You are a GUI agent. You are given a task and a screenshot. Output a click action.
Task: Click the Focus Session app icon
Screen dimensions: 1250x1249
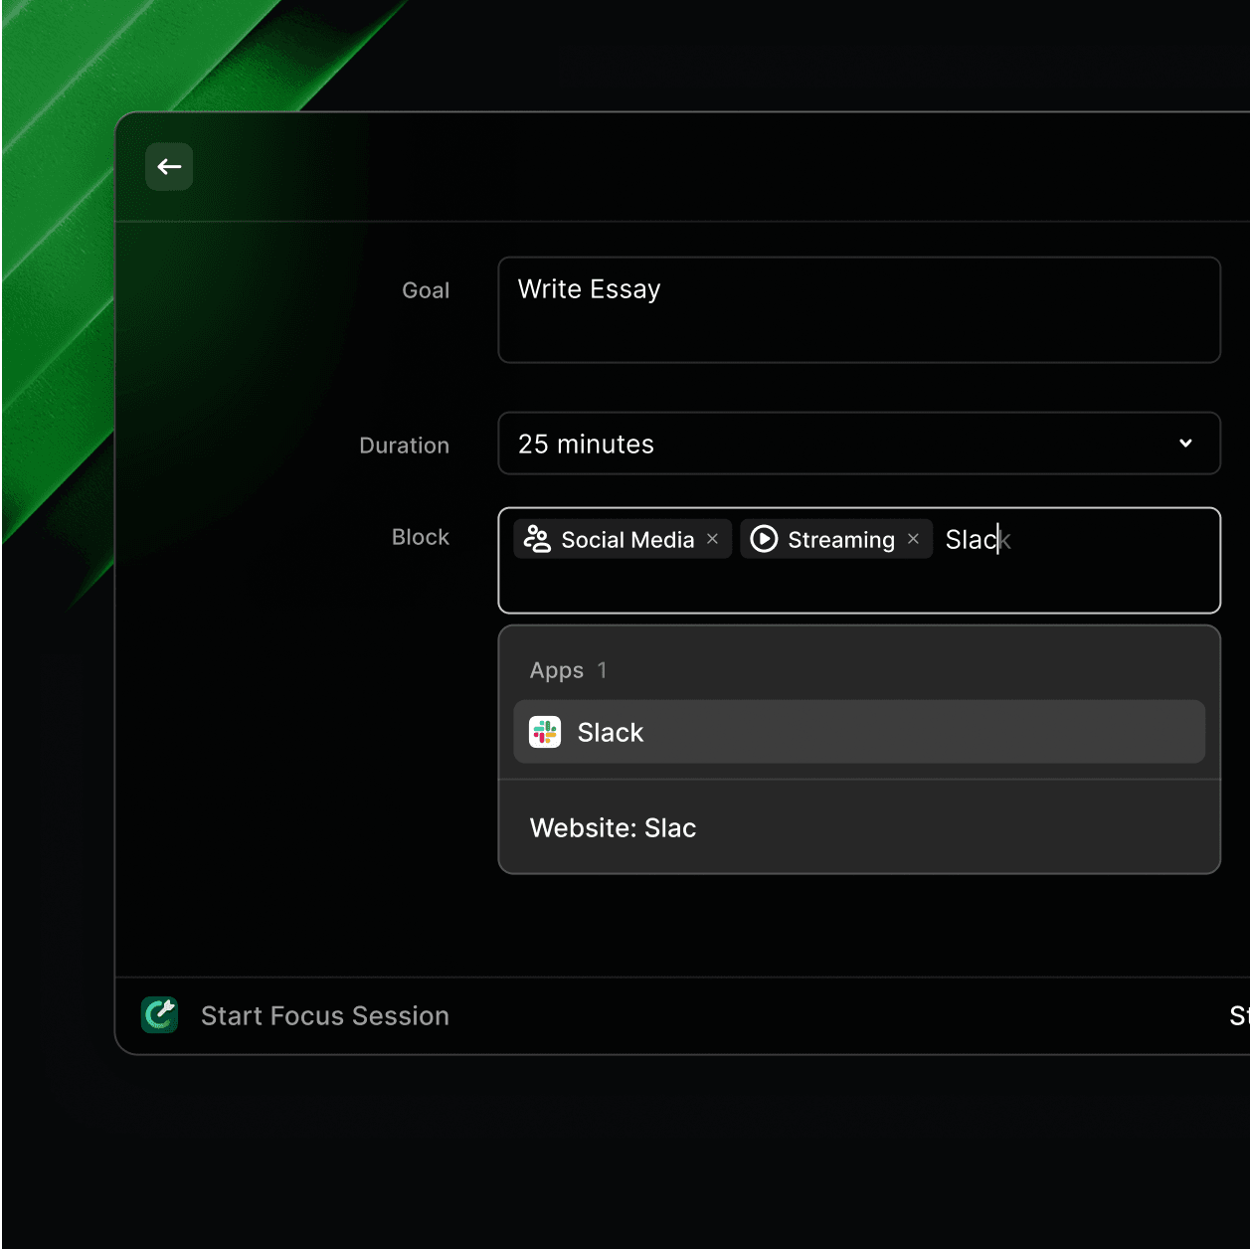(x=159, y=1015)
